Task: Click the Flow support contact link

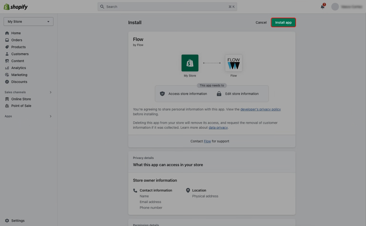Action: click(207, 141)
